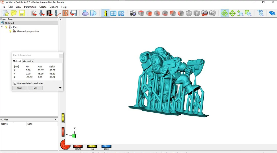The image size is (277, 153).
Task: Select the light gray cube view icon
Action: [189, 13]
